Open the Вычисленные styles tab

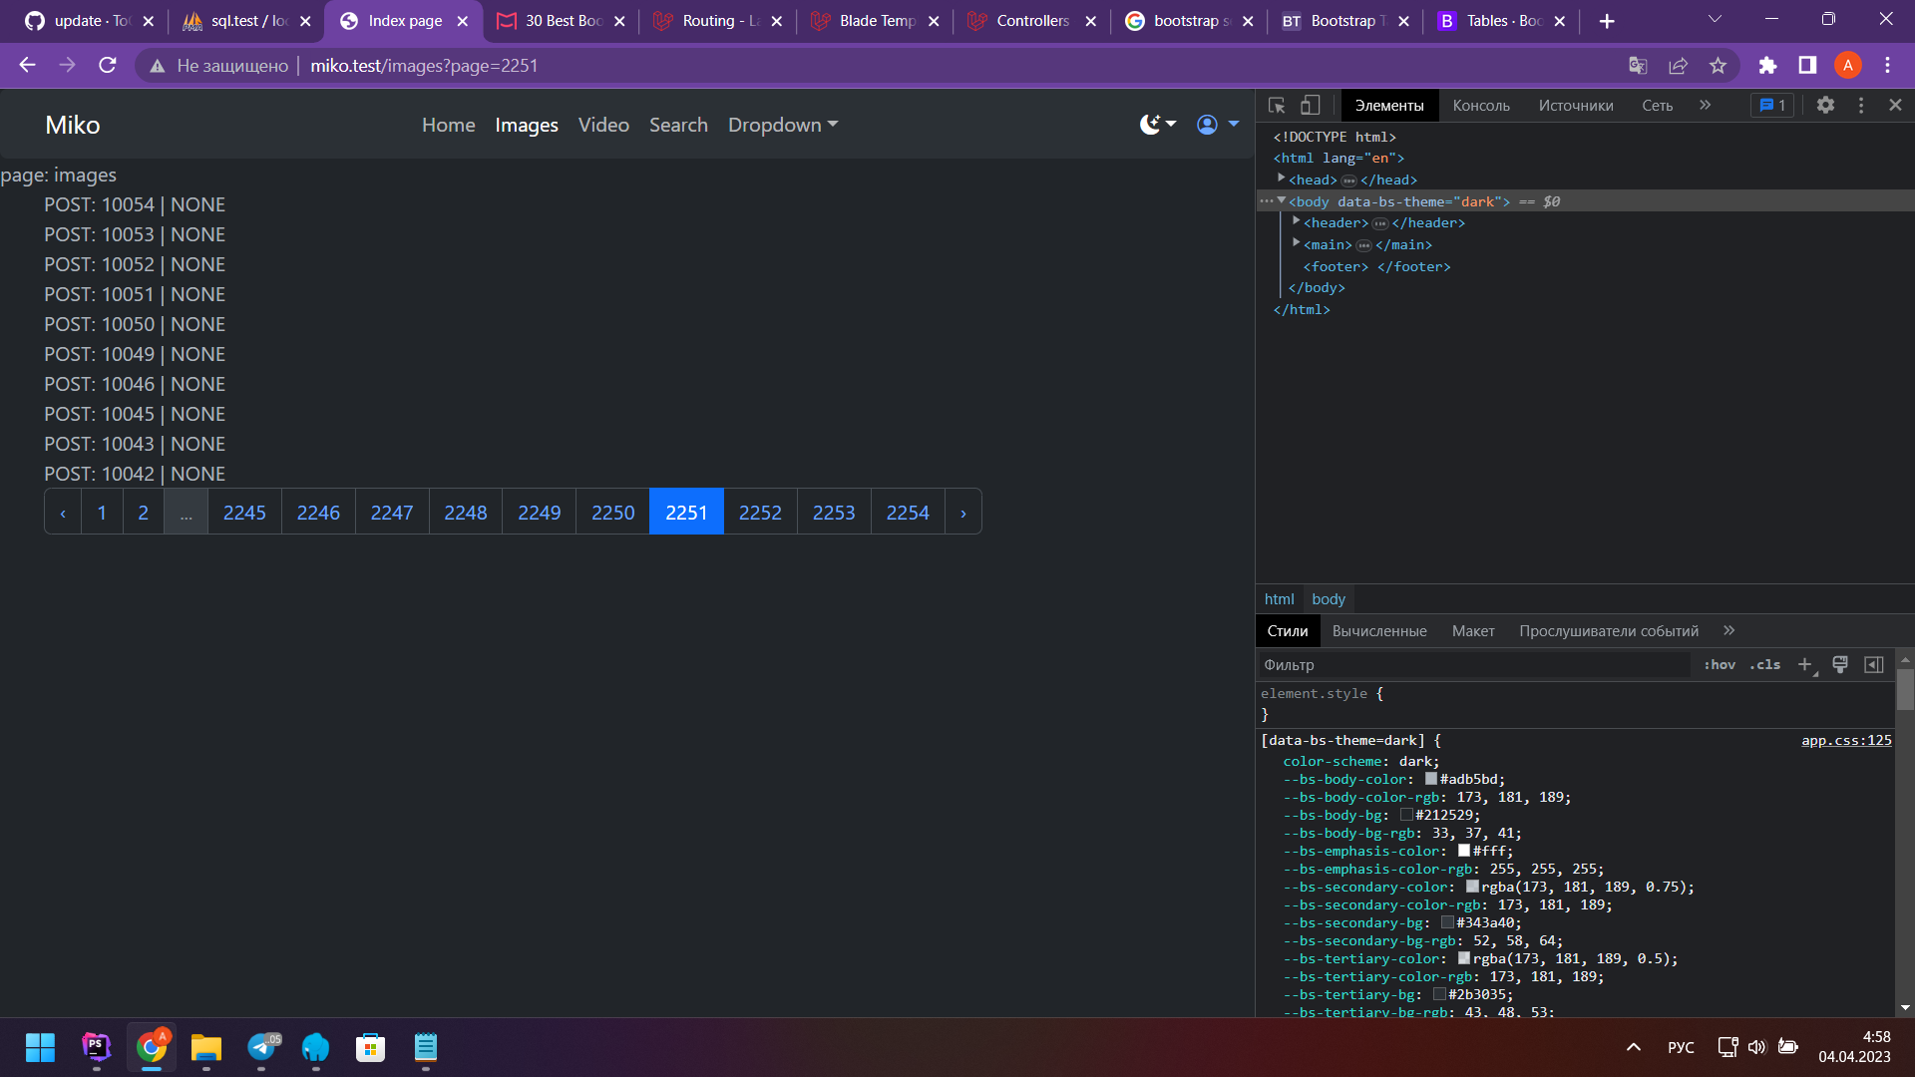(1378, 630)
